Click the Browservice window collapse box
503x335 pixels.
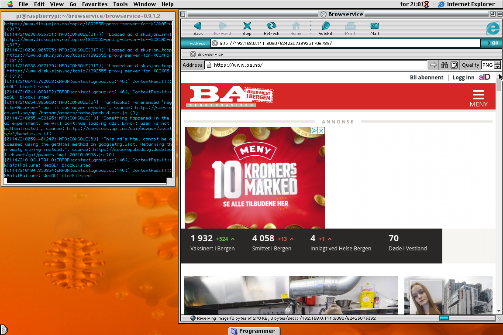500,14
